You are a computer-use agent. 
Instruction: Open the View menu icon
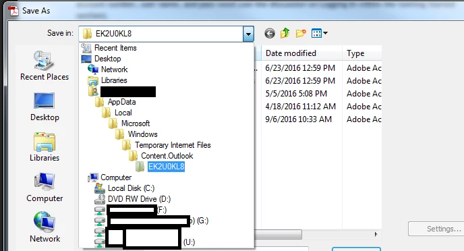click(319, 33)
